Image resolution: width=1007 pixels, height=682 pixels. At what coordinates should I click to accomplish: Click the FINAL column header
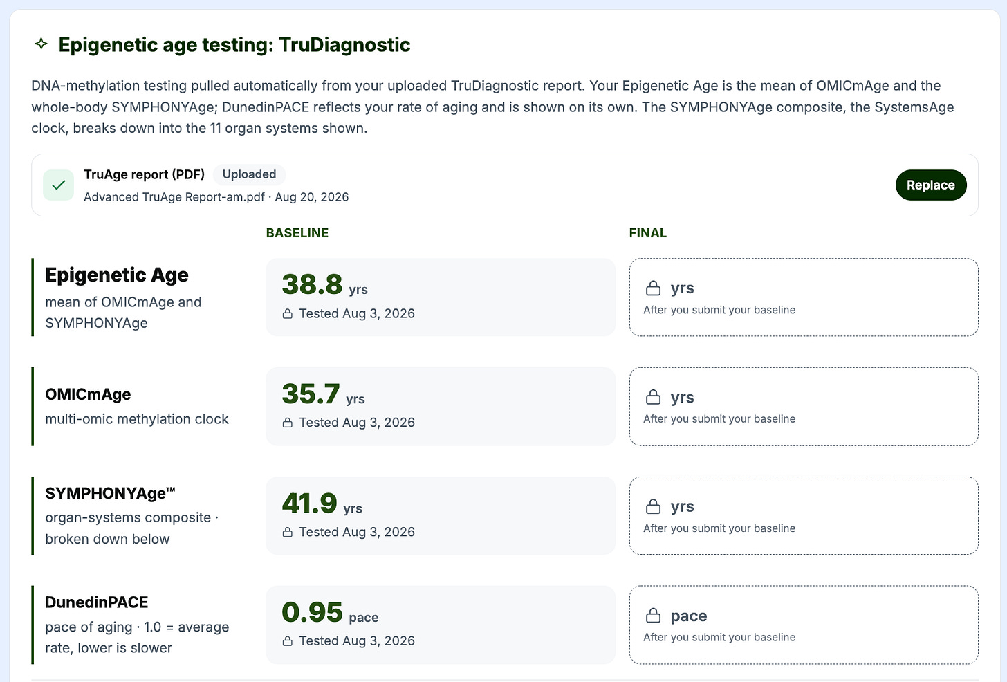coord(648,233)
